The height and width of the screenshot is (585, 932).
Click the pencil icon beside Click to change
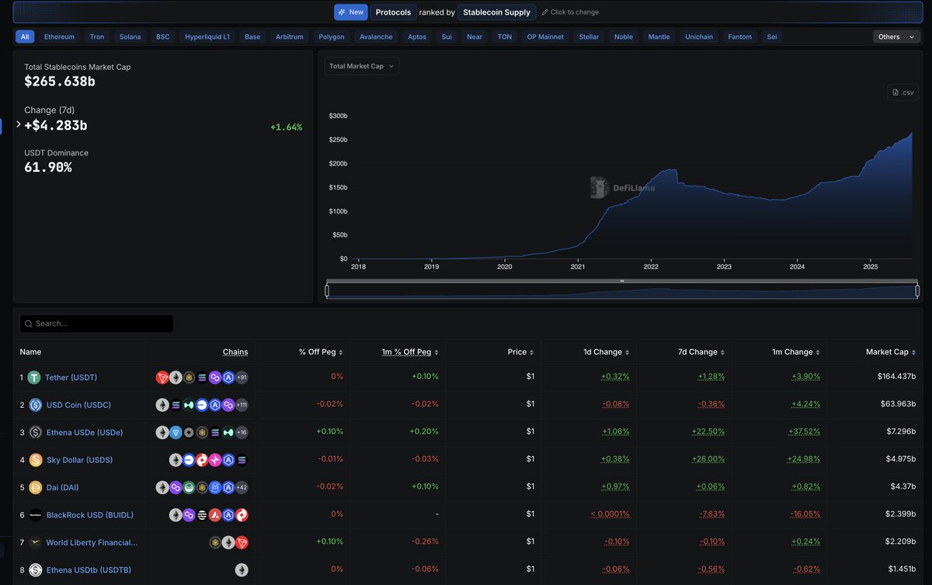coord(544,12)
